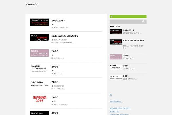172x115 pixels.
Task: Open sidebar 20162017 post title
Action: coord(128,30)
